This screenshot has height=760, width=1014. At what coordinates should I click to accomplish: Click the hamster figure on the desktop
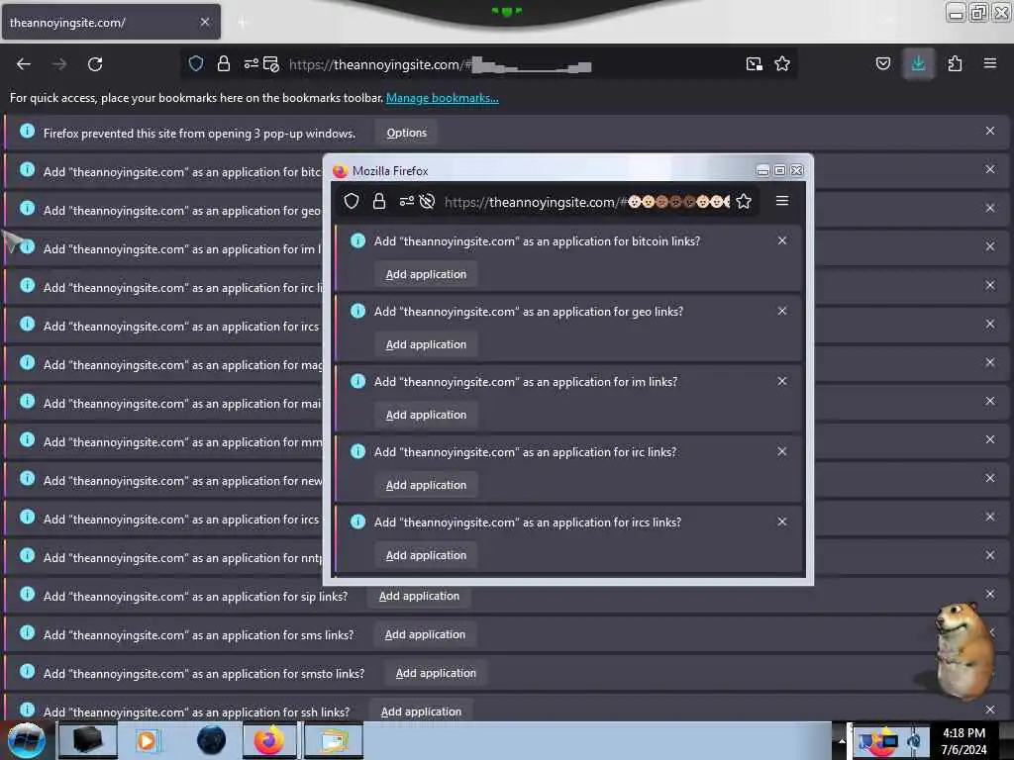pyautogui.click(x=963, y=650)
